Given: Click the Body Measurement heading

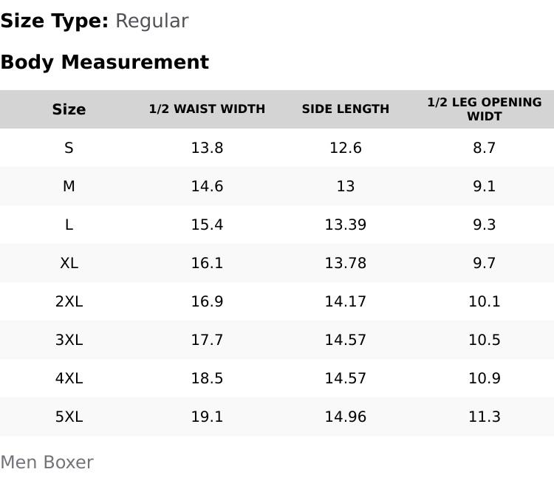Looking at the screenshot, I should point(104,62).
